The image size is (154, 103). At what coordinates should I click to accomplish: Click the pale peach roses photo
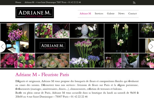pos(52,61)
